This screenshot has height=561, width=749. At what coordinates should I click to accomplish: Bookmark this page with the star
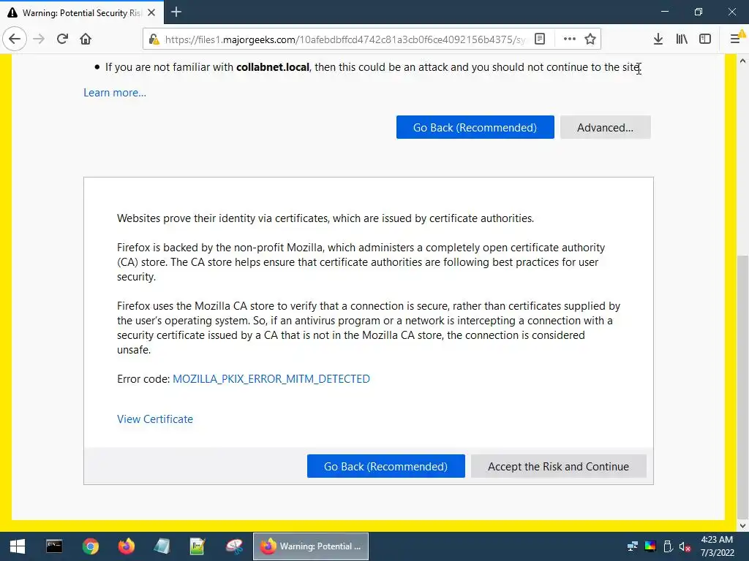click(590, 39)
